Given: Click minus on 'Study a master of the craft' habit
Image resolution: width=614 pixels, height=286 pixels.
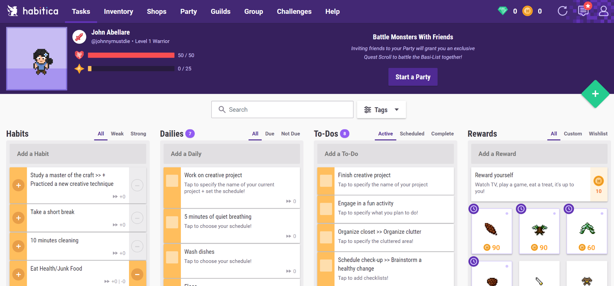Looking at the screenshot, I should pos(137,185).
